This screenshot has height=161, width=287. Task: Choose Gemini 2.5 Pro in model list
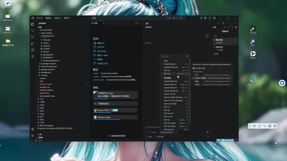click(175, 94)
